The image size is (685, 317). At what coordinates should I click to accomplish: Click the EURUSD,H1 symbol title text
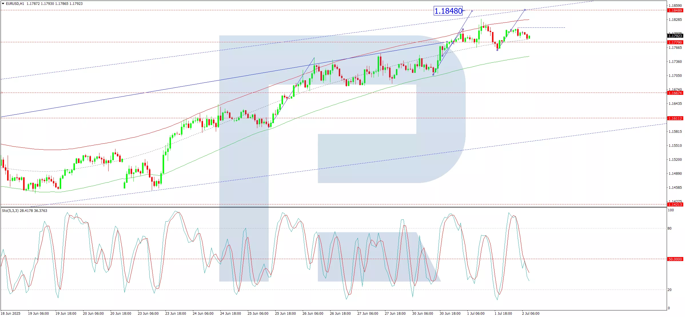tap(15, 4)
